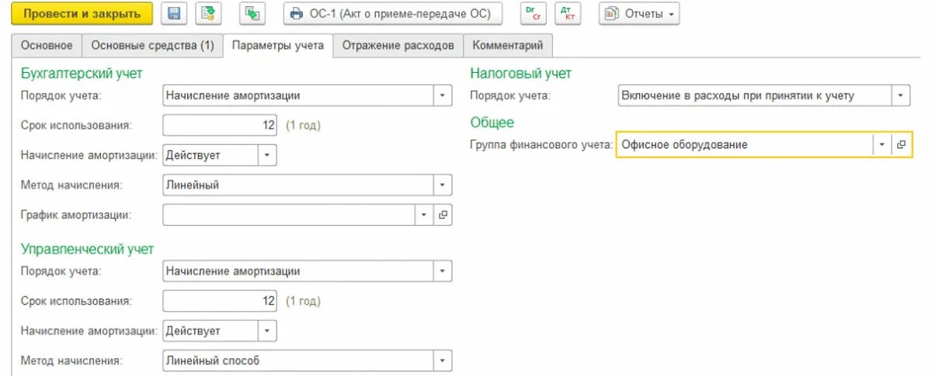Show the DtCt postings icon in red-green
Screen dimensions: 932x376
[x=533, y=14]
